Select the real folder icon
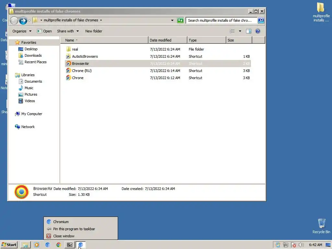332x249 pixels. coord(68,49)
